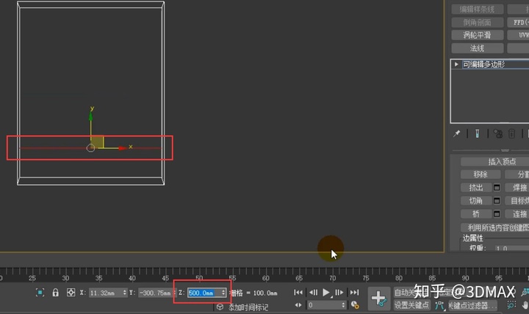Screen dimensions: 529x314
Task: Click the rollout panel drag handle
Action: [505, 150]
